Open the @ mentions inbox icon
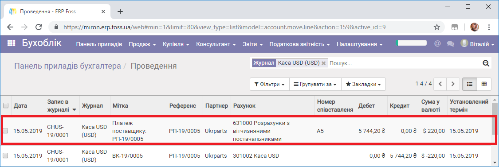The height and width of the screenshot is (167, 499). click(x=437, y=43)
